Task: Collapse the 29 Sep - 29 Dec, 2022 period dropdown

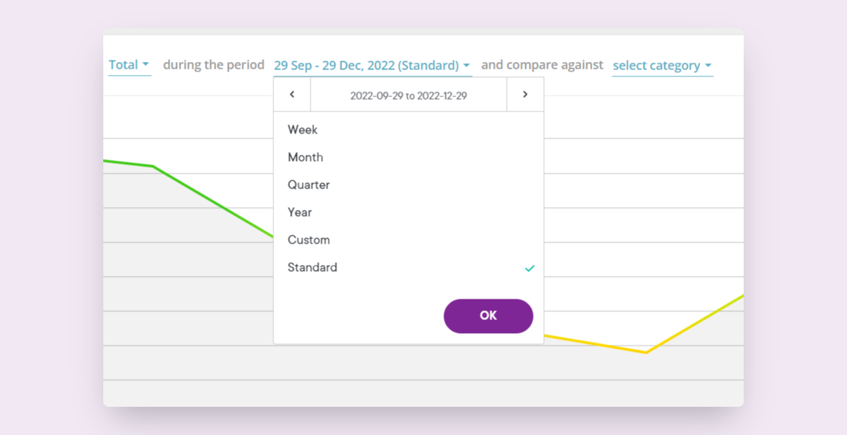Action: coord(373,66)
